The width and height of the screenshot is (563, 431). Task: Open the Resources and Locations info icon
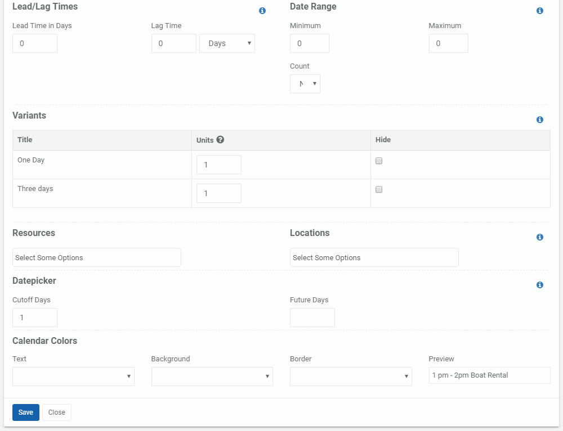tap(540, 237)
